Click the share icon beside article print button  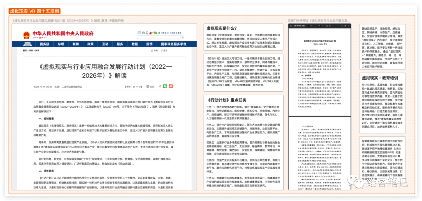pyautogui.click(x=160, y=86)
